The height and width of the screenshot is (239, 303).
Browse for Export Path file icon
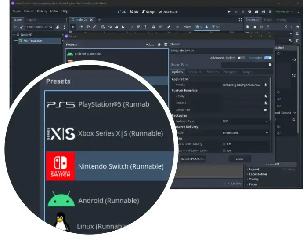[270, 65]
